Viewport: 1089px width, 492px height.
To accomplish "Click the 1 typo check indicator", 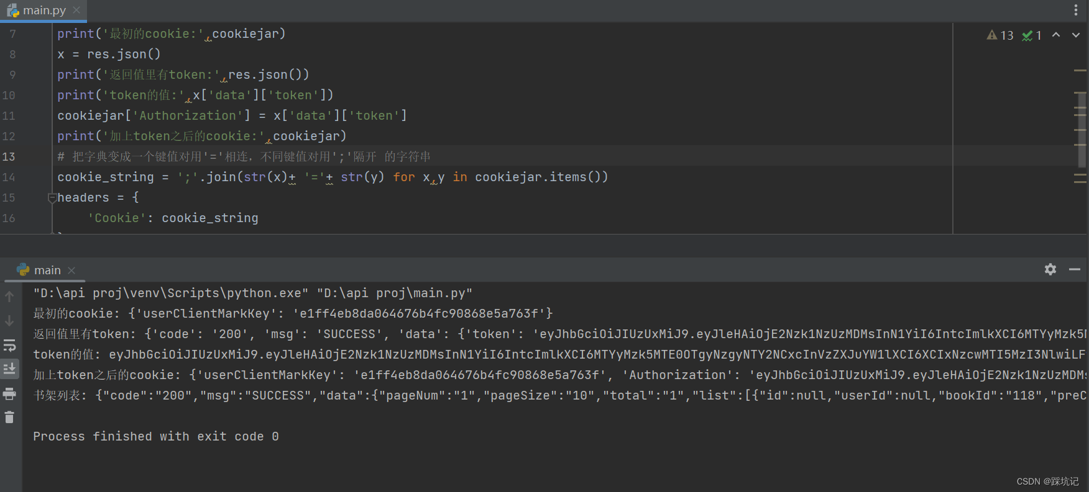I will click(1032, 35).
